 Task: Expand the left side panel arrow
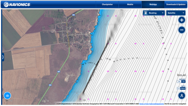click(x=3, y=57)
